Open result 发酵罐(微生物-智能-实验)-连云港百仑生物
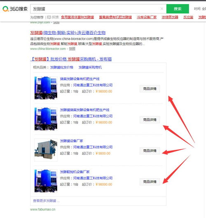The width and height of the screenshot is (206, 218). pos(68,33)
